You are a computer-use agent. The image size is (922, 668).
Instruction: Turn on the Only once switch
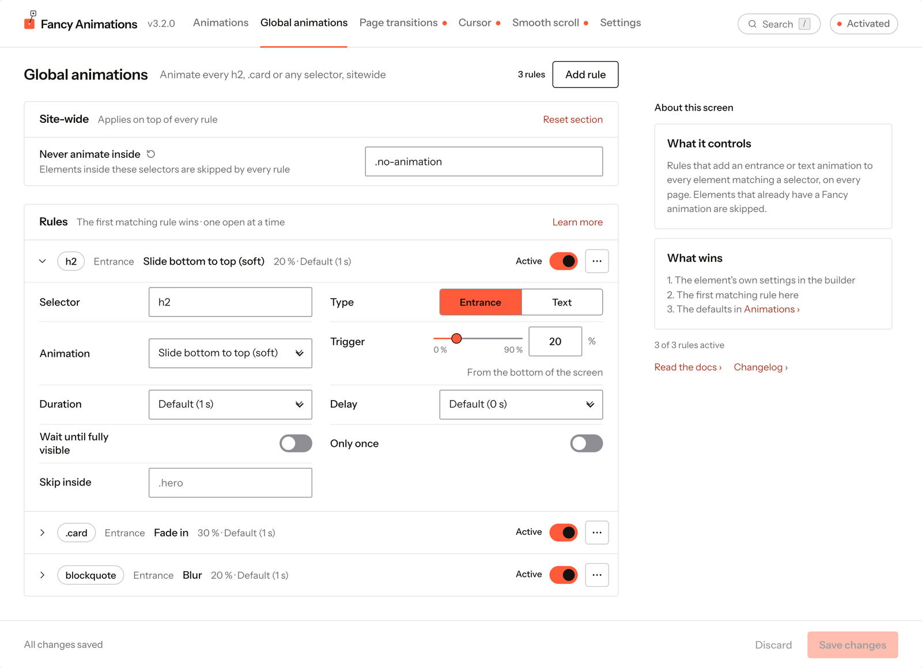point(587,443)
